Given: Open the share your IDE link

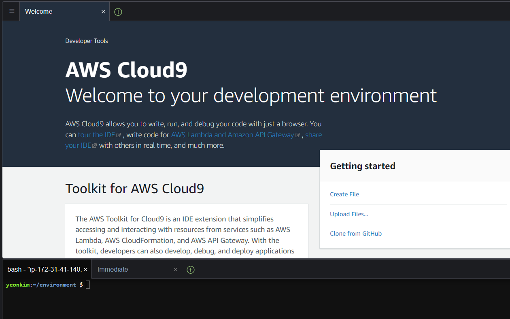Looking at the screenshot, I should [x=81, y=145].
